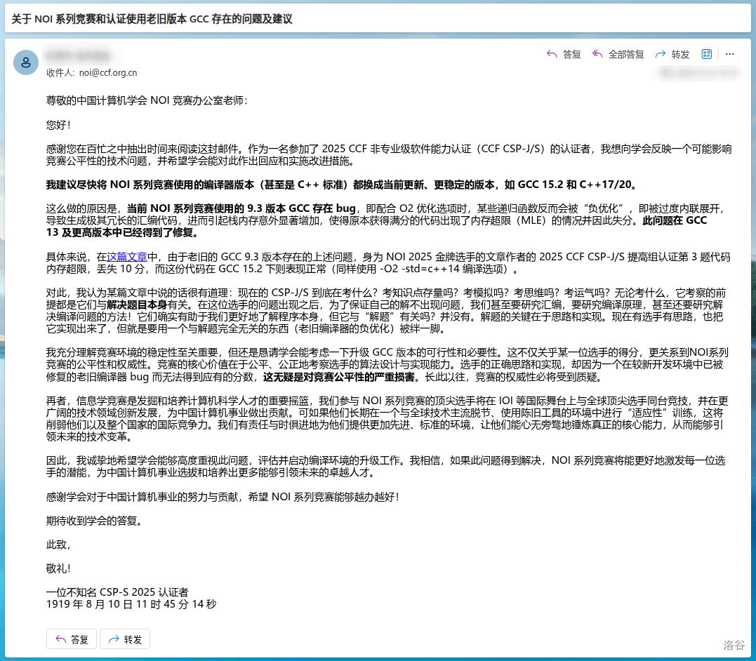This screenshot has height=661, width=756.
Task: Click the greeting line 尊敬的中国计算机学会
Action: (147, 100)
